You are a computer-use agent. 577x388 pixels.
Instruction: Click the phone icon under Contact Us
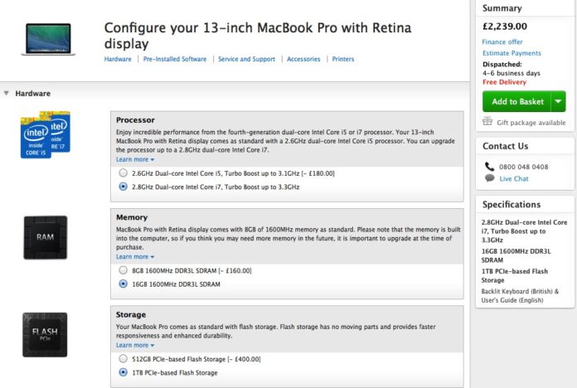pos(490,167)
